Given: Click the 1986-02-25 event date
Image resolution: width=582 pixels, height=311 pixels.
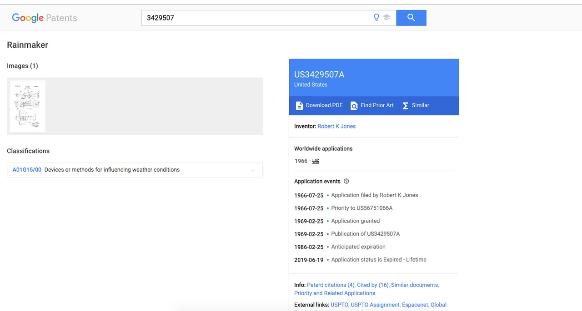Looking at the screenshot, I should click(x=309, y=247).
